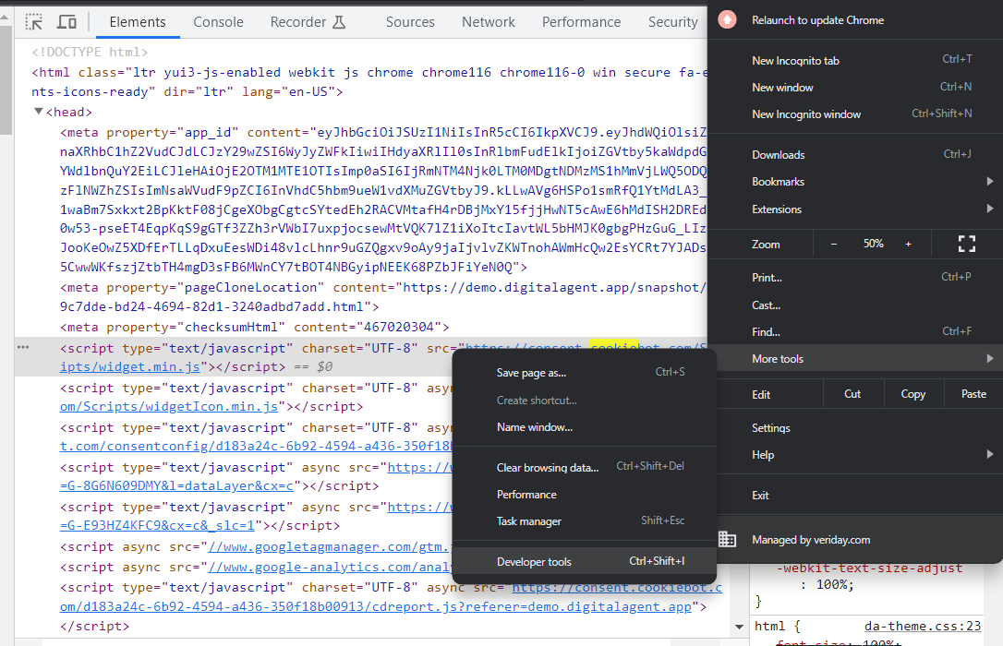Image resolution: width=1003 pixels, height=646 pixels.
Task: Select Print from the Chrome menu
Action: (x=854, y=277)
